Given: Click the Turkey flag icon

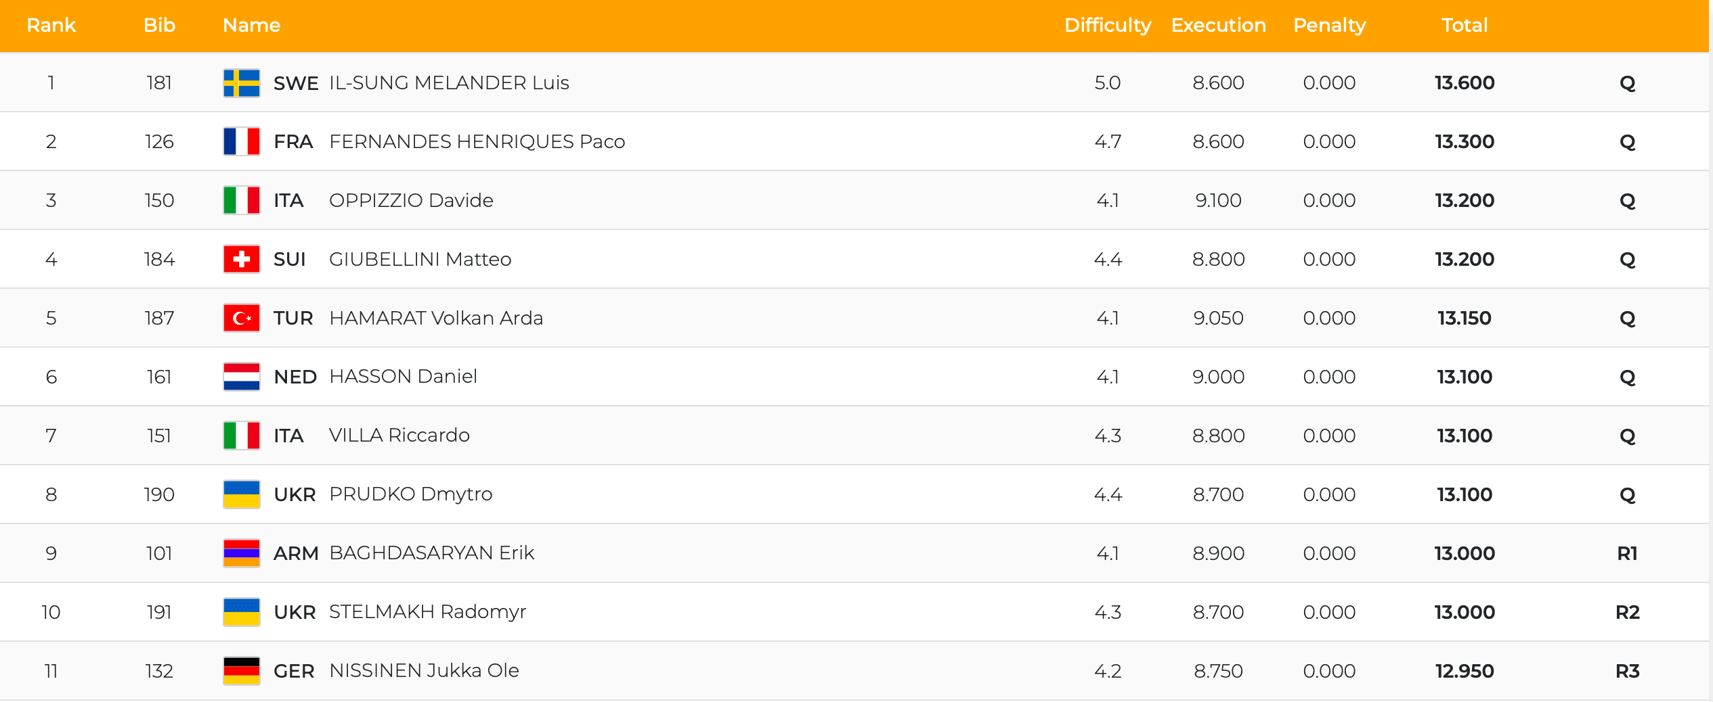Looking at the screenshot, I should click(x=242, y=319).
